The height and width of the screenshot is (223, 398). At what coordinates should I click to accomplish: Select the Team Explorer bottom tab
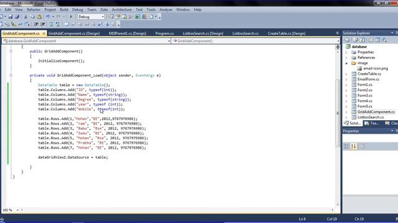click(x=372, y=123)
